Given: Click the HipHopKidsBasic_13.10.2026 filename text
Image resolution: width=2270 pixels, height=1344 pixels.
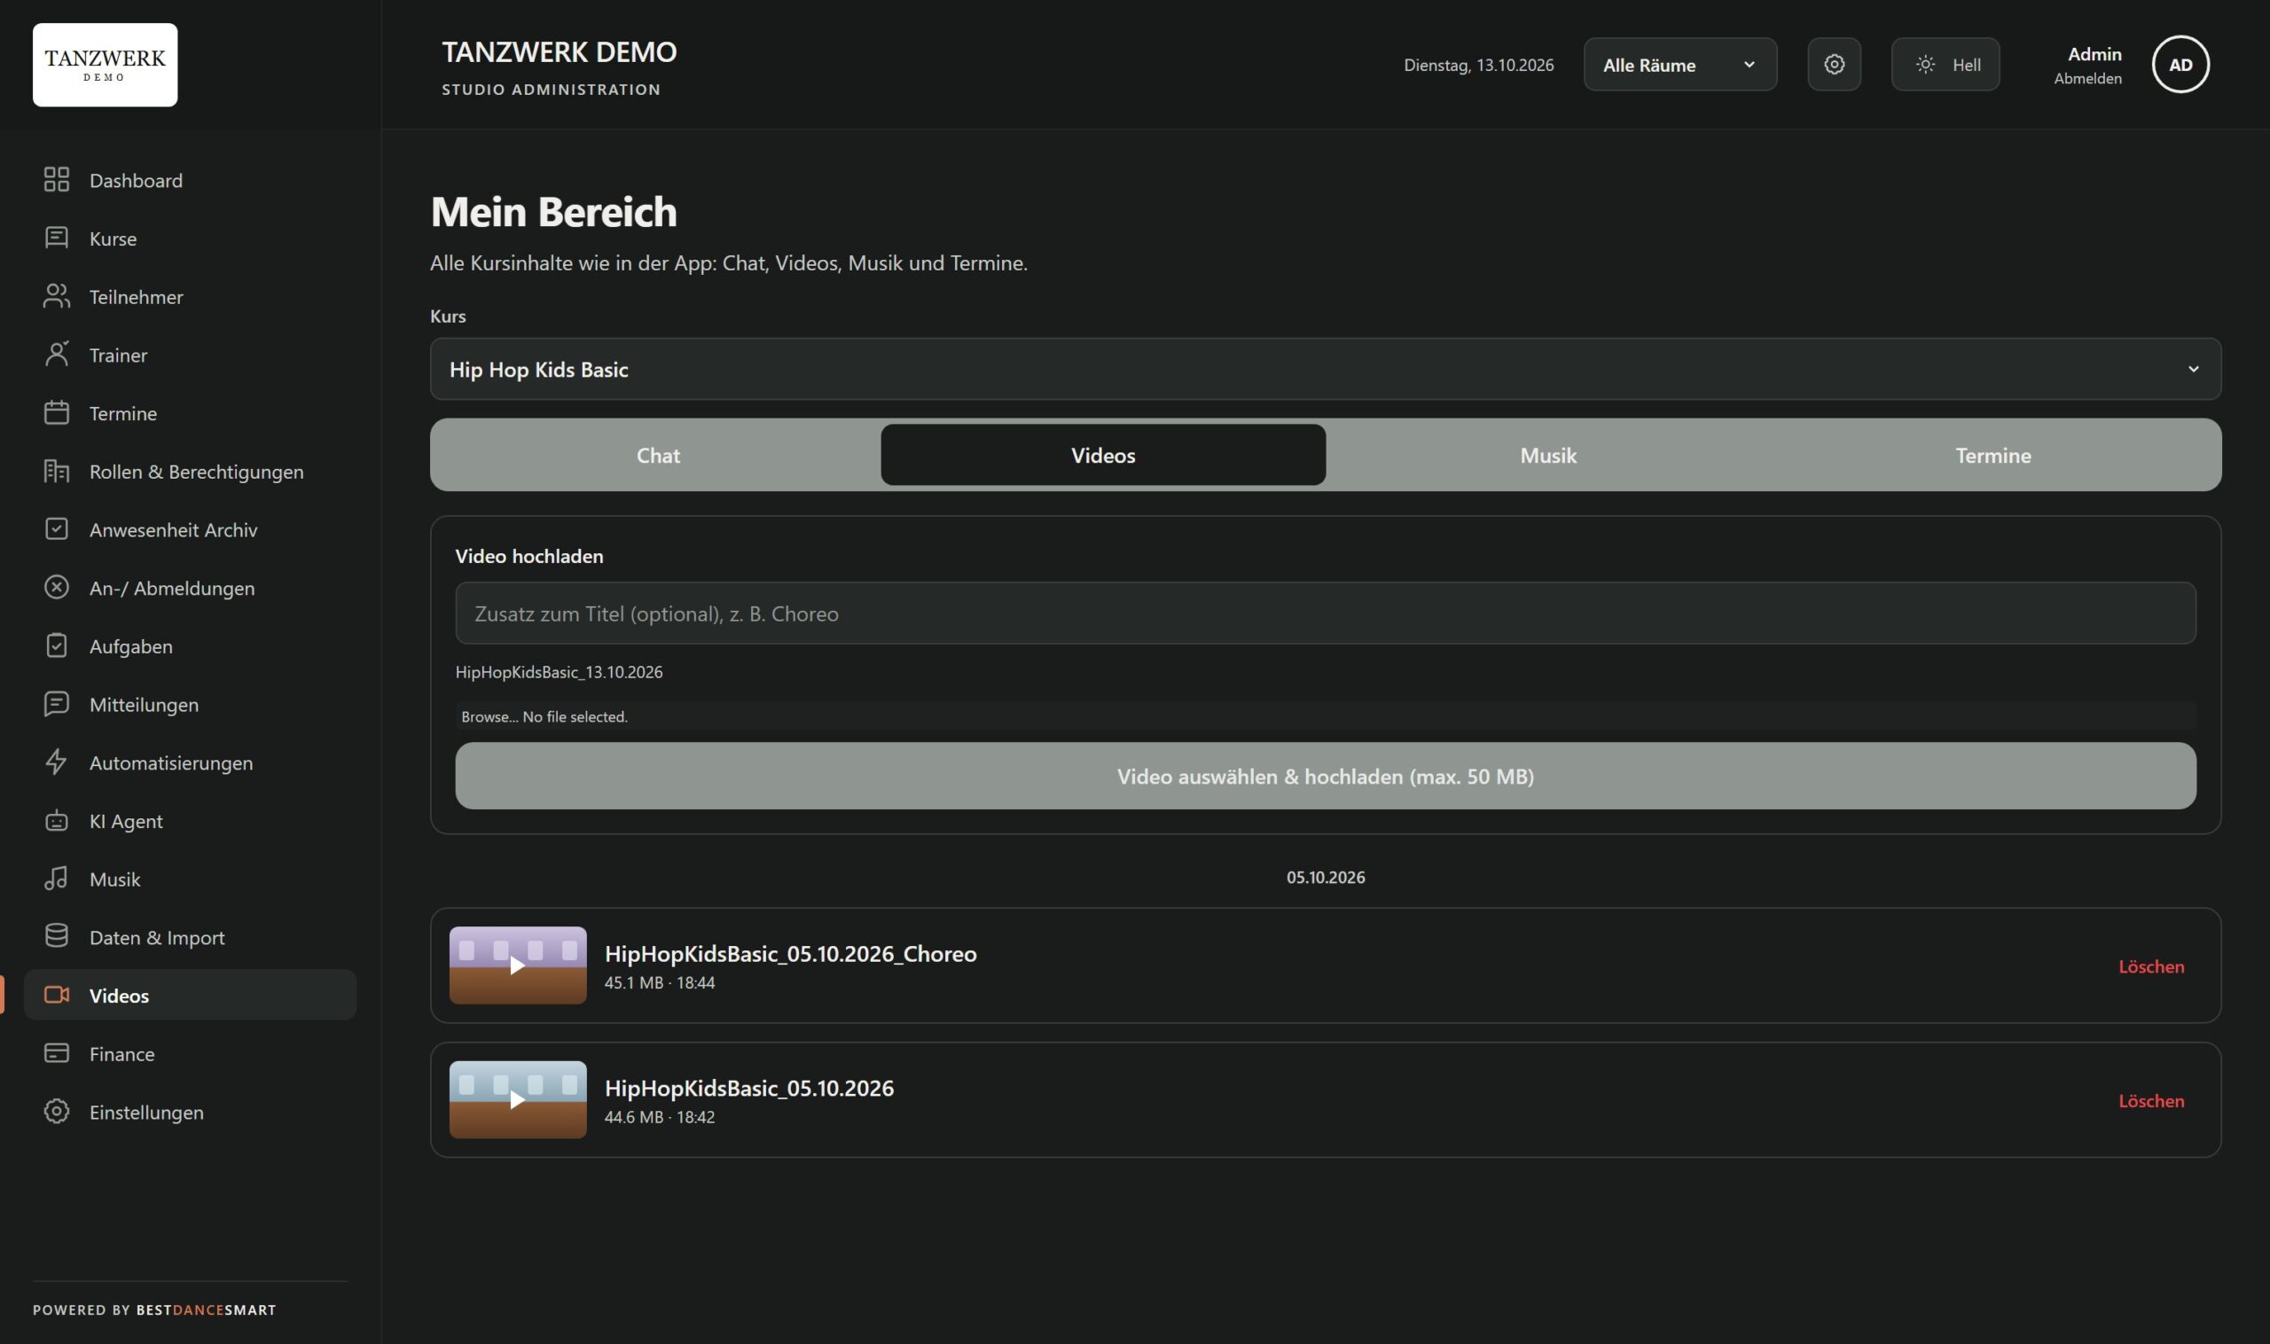Looking at the screenshot, I should pos(559,672).
